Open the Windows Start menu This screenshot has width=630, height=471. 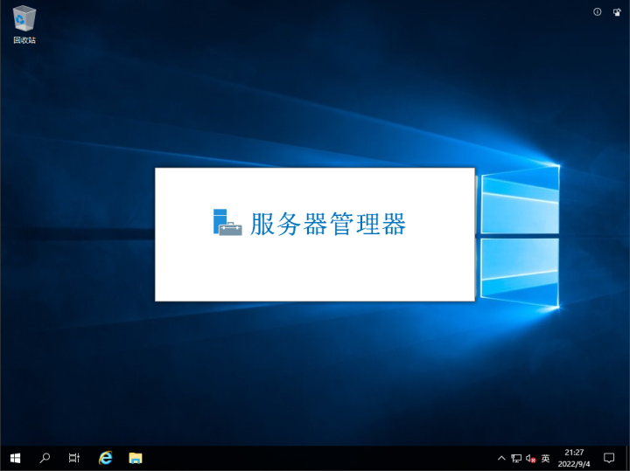pyautogui.click(x=15, y=458)
